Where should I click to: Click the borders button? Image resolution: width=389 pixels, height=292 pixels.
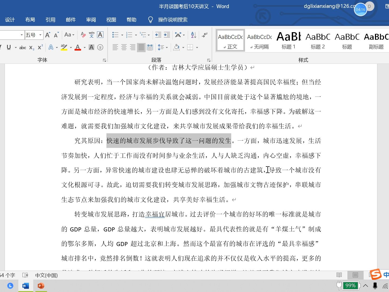pos(190,48)
